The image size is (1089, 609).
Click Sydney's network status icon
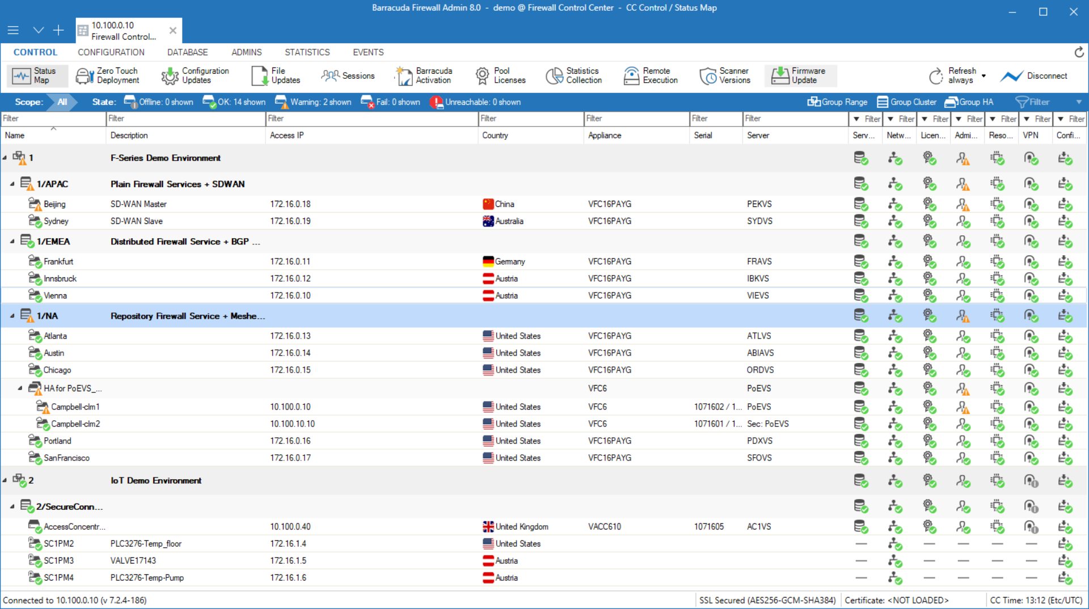[x=895, y=221]
